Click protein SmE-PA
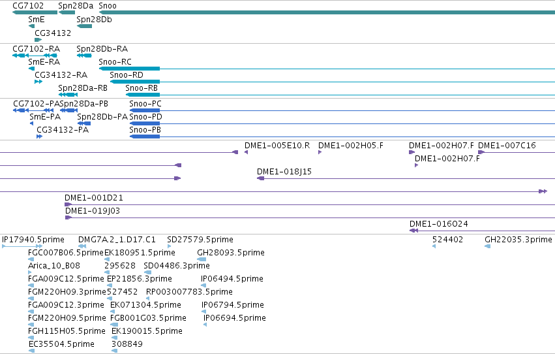Screen dimensions: 555x354 pyautogui.click(x=31, y=123)
